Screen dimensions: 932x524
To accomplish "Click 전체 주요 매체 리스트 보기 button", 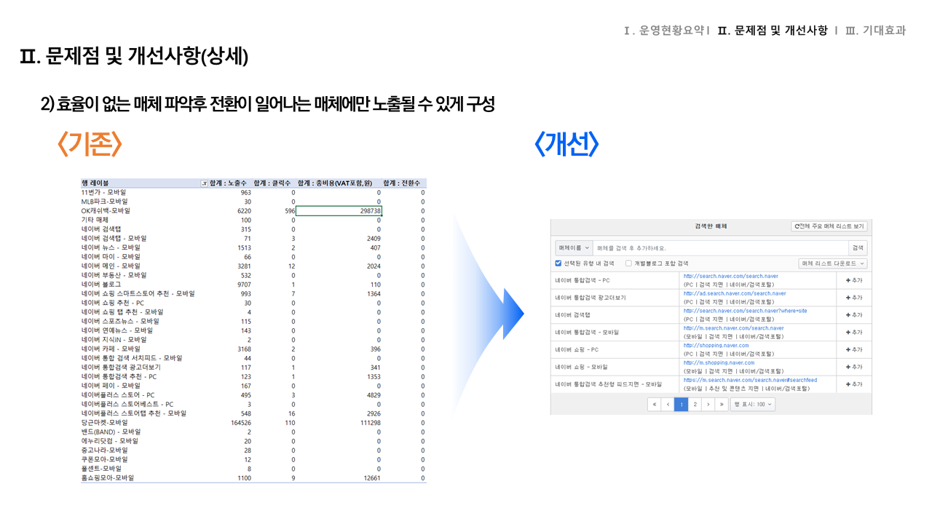I will click(x=829, y=226).
